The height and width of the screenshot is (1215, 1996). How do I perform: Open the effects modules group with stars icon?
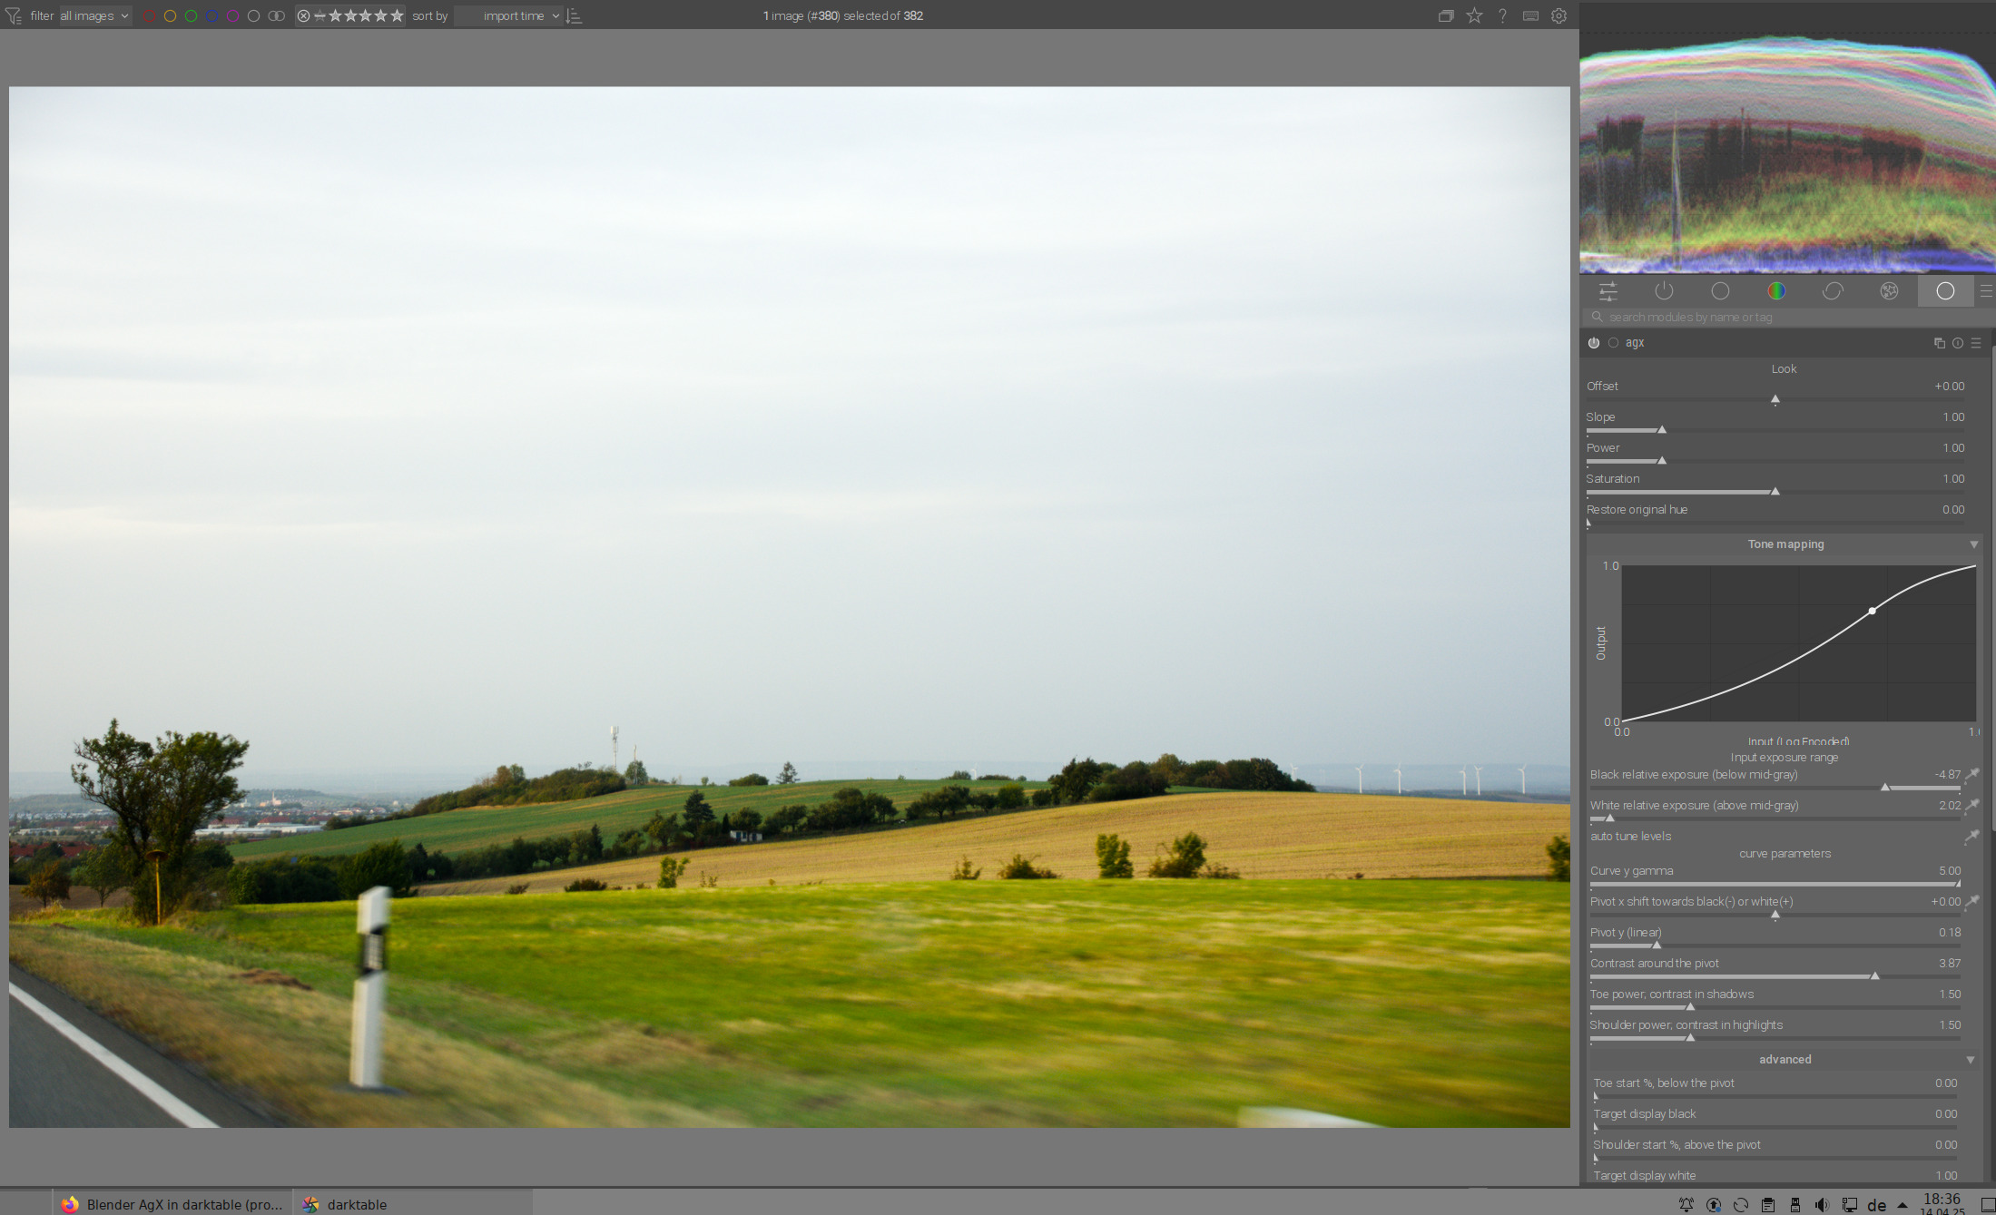[x=1889, y=291]
